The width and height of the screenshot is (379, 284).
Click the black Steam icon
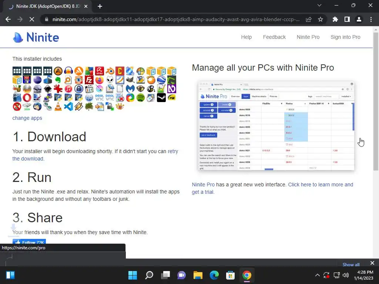point(161,98)
